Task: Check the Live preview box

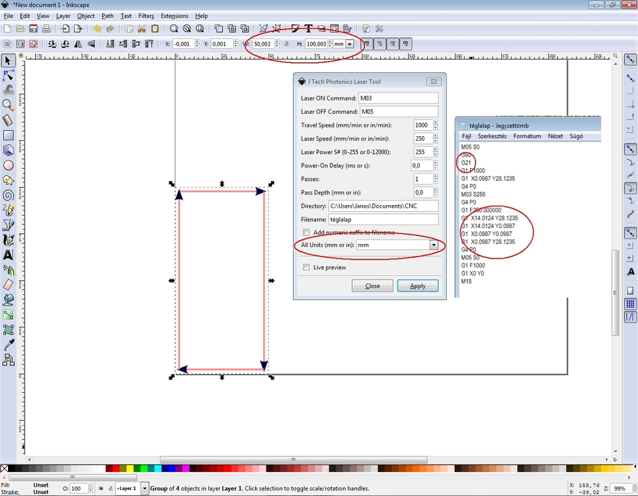Action: [306, 267]
